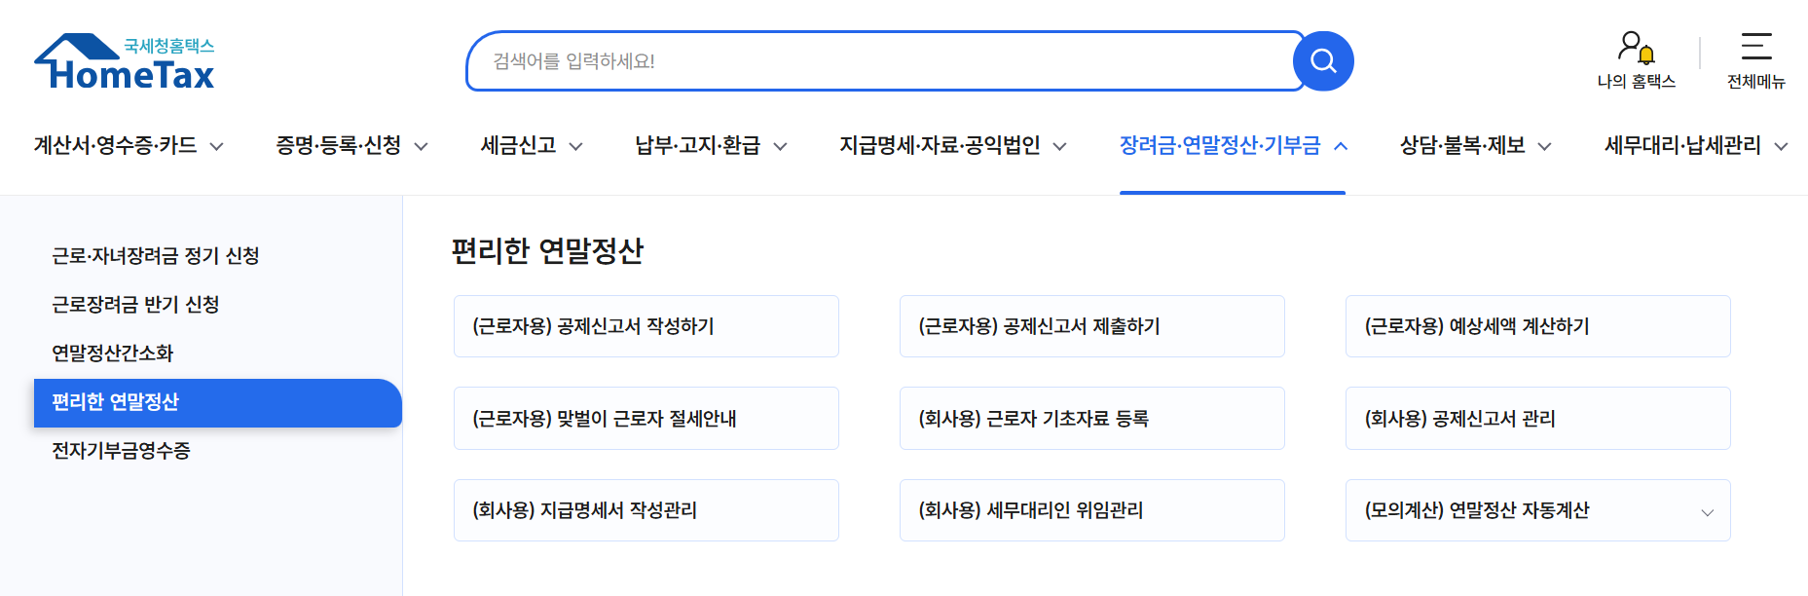Open 세금신고 menu
Viewport: 1808px width, 596px height.
point(518,145)
